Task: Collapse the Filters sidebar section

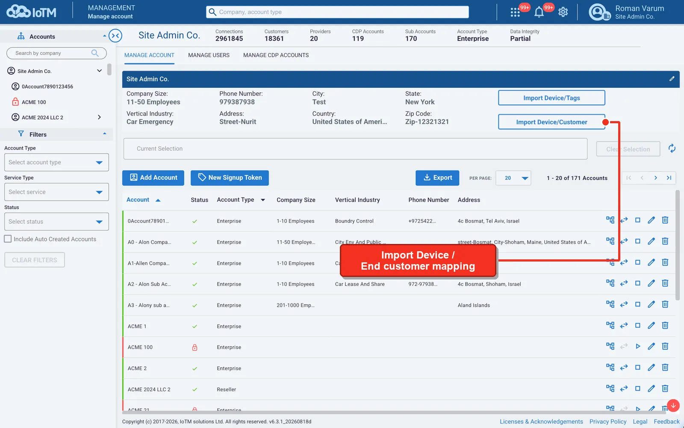Action: [104, 134]
